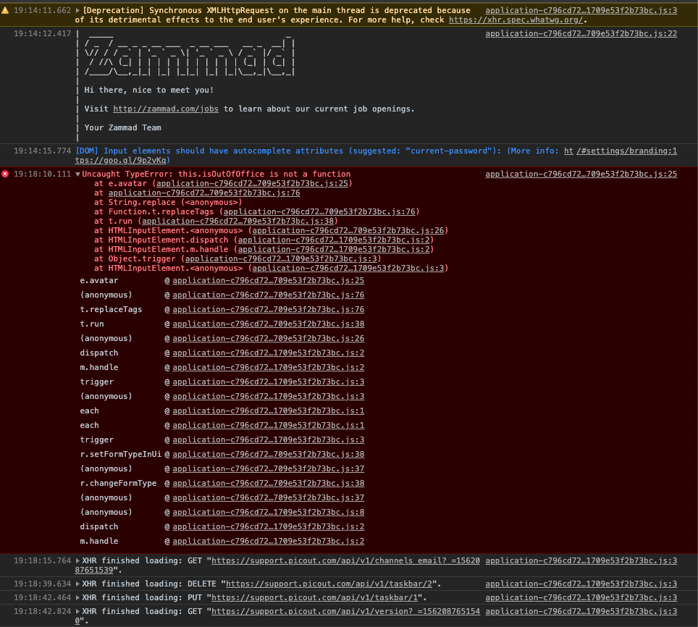Click the red error icon beside the TypeError message
The height and width of the screenshot is (627, 698).
[6, 174]
